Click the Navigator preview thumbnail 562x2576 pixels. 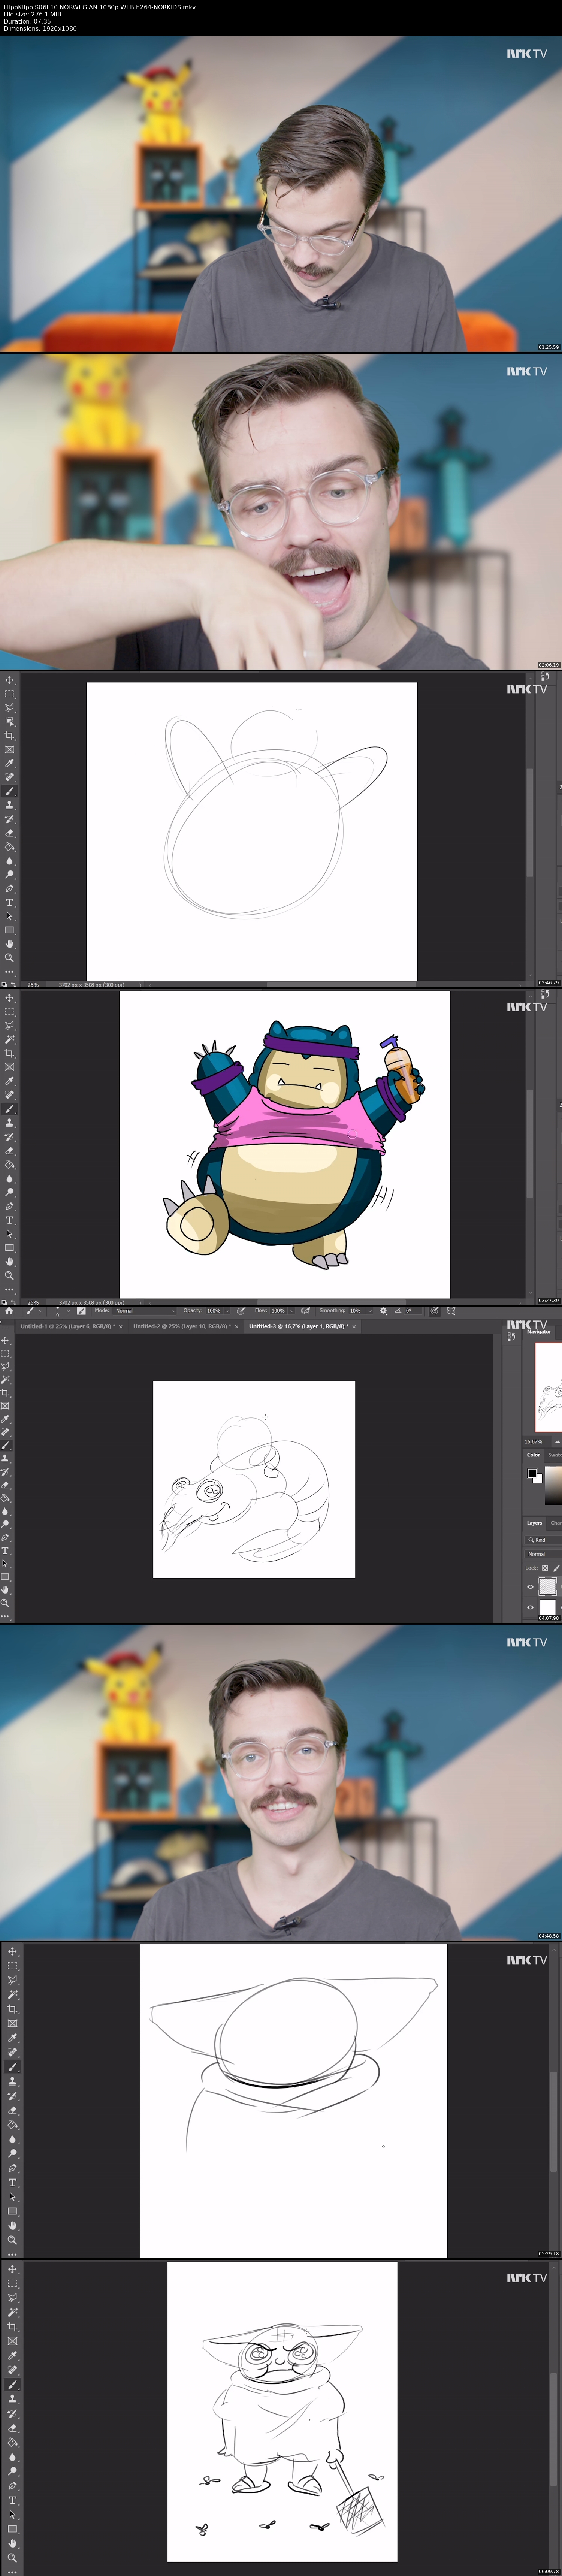coord(549,1387)
